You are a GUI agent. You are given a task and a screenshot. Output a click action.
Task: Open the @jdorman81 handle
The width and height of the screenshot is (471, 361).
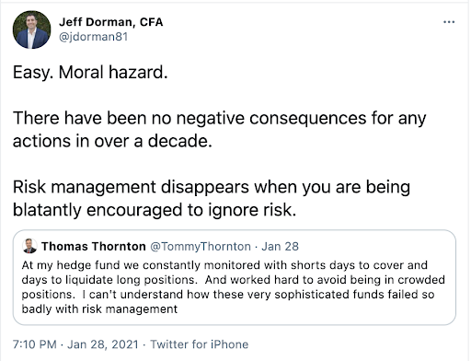(x=93, y=37)
